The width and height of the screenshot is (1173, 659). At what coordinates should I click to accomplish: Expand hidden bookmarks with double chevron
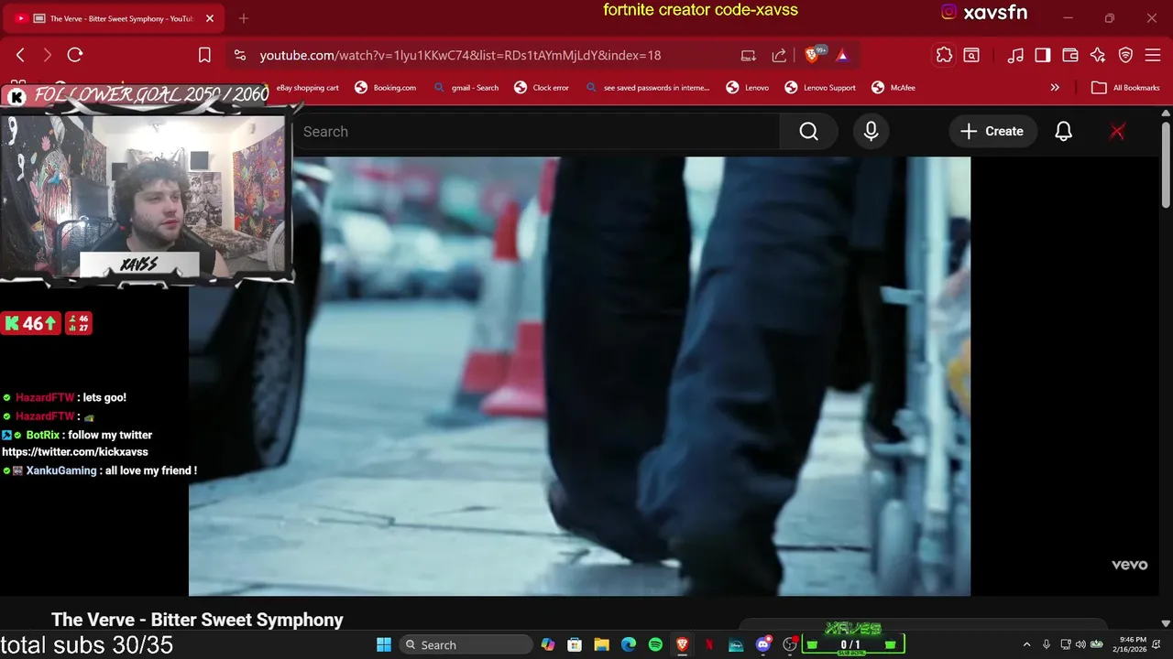[x=1055, y=88]
